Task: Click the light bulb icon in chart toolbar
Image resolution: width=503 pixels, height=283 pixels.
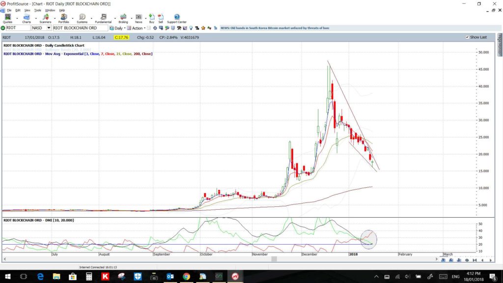Action: point(191,28)
